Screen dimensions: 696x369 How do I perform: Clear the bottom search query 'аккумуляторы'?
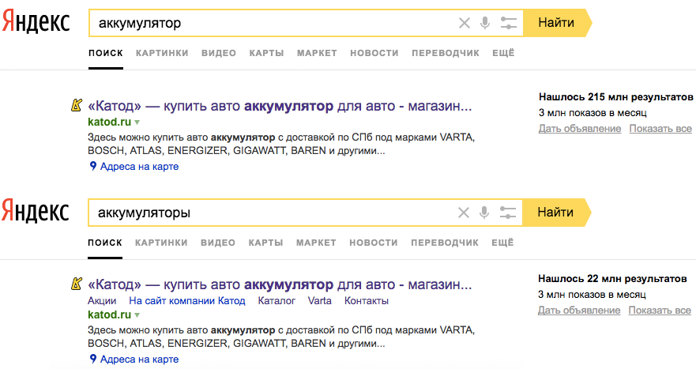(x=464, y=213)
